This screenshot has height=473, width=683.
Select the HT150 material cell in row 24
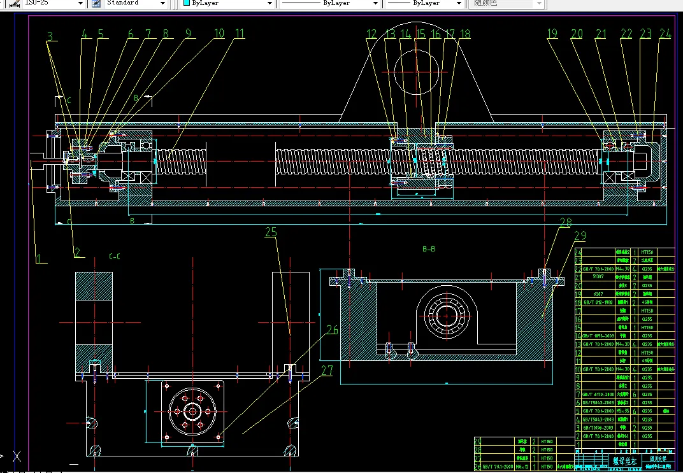[647, 252]
